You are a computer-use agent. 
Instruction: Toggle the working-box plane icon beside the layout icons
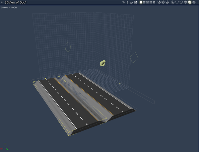tap(159, 2)
